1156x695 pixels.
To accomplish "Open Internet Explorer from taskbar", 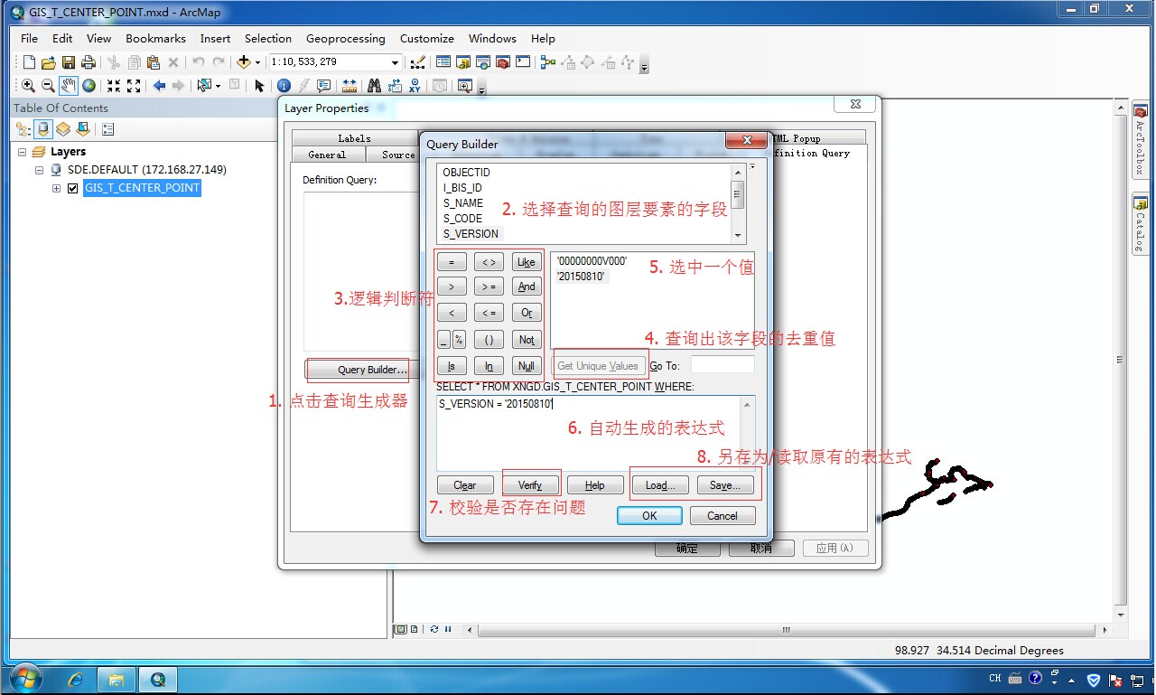I will click(x=76, y=679).
